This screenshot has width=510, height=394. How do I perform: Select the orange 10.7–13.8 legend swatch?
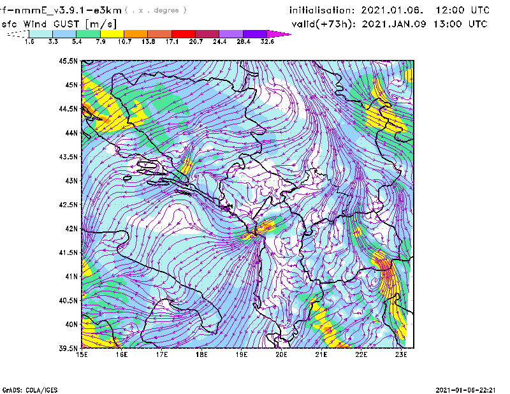coord(136,34)
